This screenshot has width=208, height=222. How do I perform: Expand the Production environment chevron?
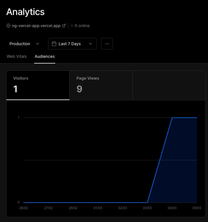[37, 44]
